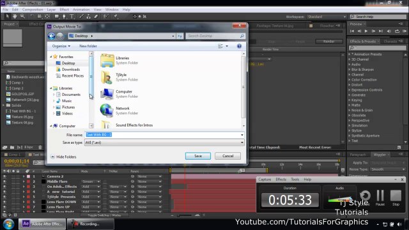Select the Rectangle shape tool

tap(56, 17)
